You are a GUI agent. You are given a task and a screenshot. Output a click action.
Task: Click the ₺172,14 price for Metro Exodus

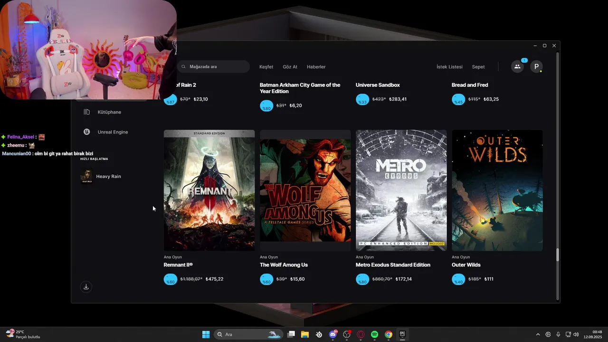click(403, 279)
